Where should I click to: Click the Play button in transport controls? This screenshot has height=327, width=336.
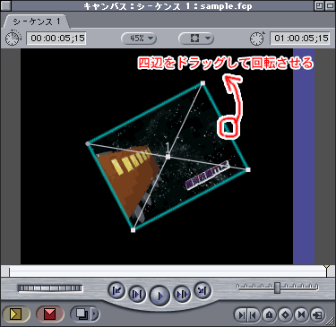159,296
